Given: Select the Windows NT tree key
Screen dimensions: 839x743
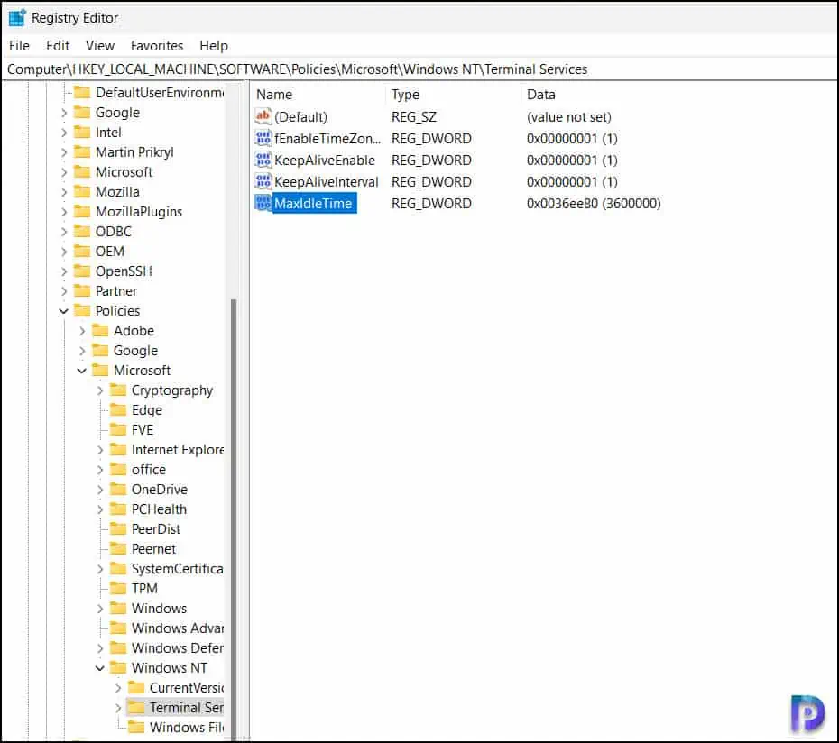Looking at the screenshot, I should click(x=169, y=667).
